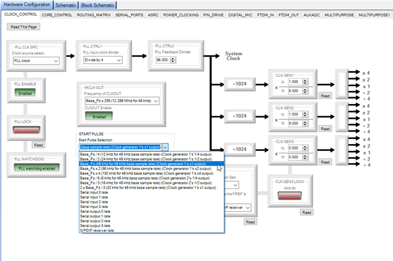Open the Block Schematic tab
Image resolution: width=393 pixels, height=261 pixels.
point(98,5)
